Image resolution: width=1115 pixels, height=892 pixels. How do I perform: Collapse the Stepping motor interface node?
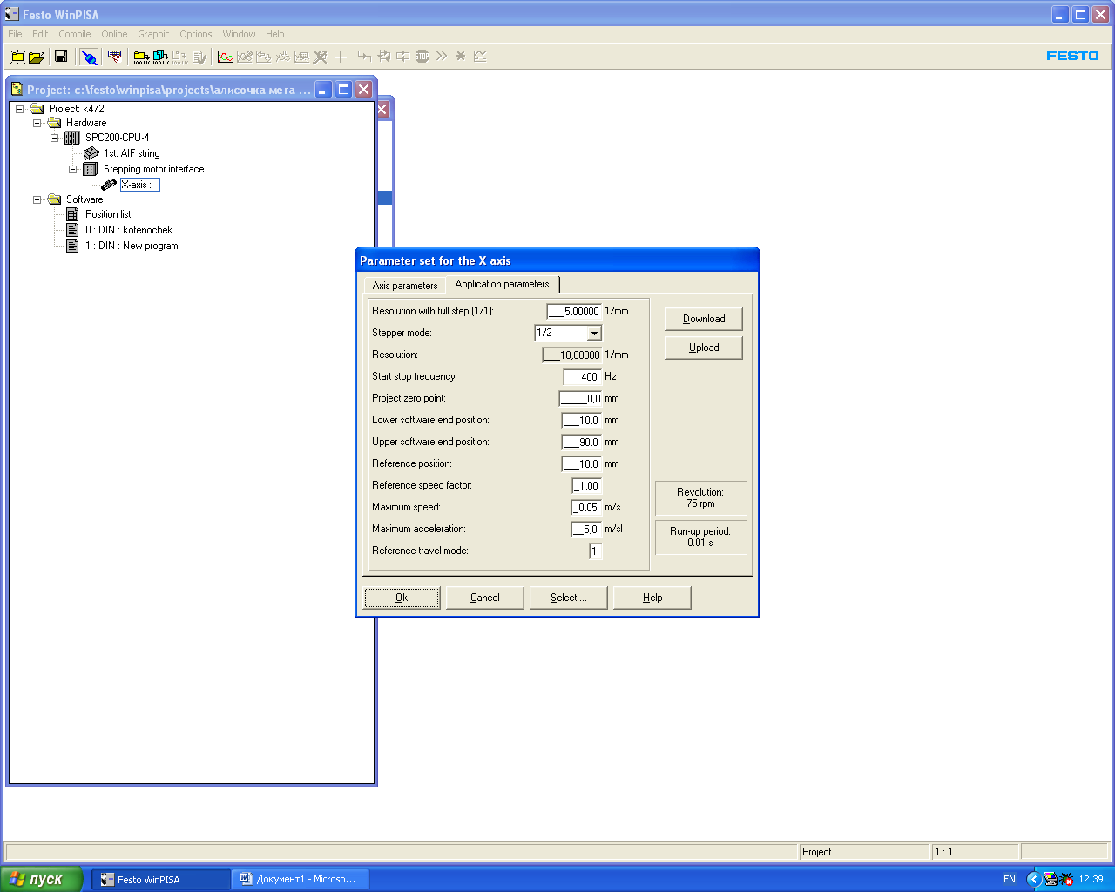point(73,169)
